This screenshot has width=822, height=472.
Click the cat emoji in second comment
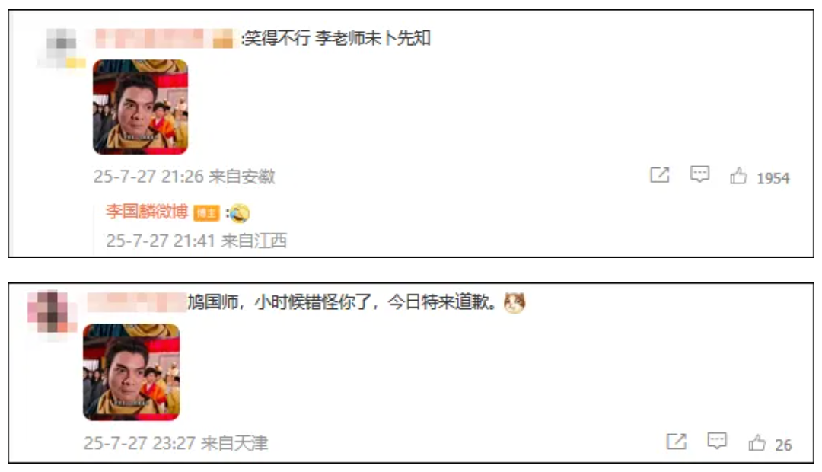pyautogui.click(x=515, y=302)
